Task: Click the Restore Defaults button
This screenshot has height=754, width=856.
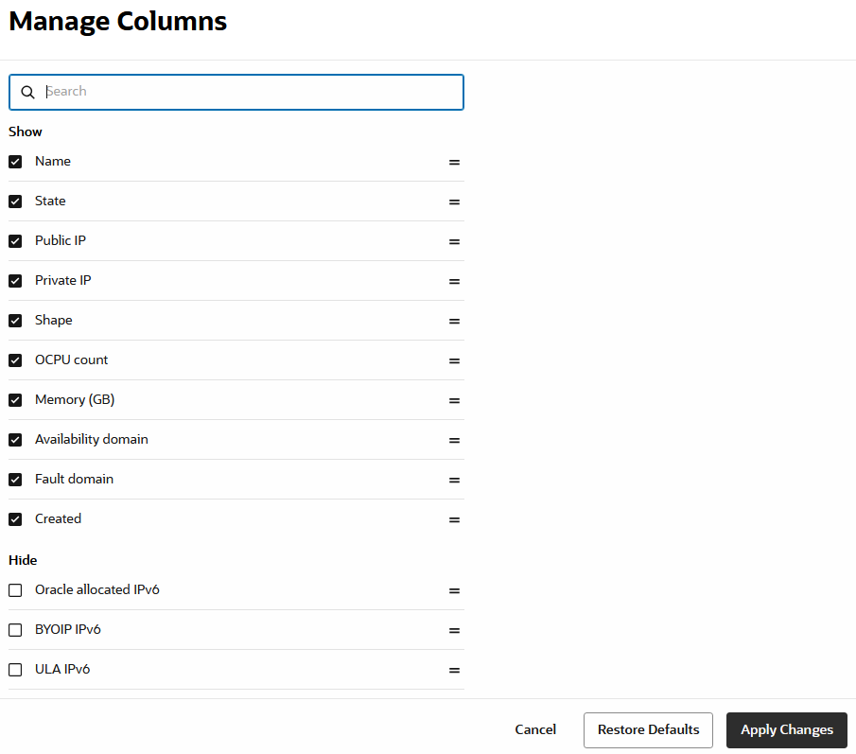Action: [648, 729]
